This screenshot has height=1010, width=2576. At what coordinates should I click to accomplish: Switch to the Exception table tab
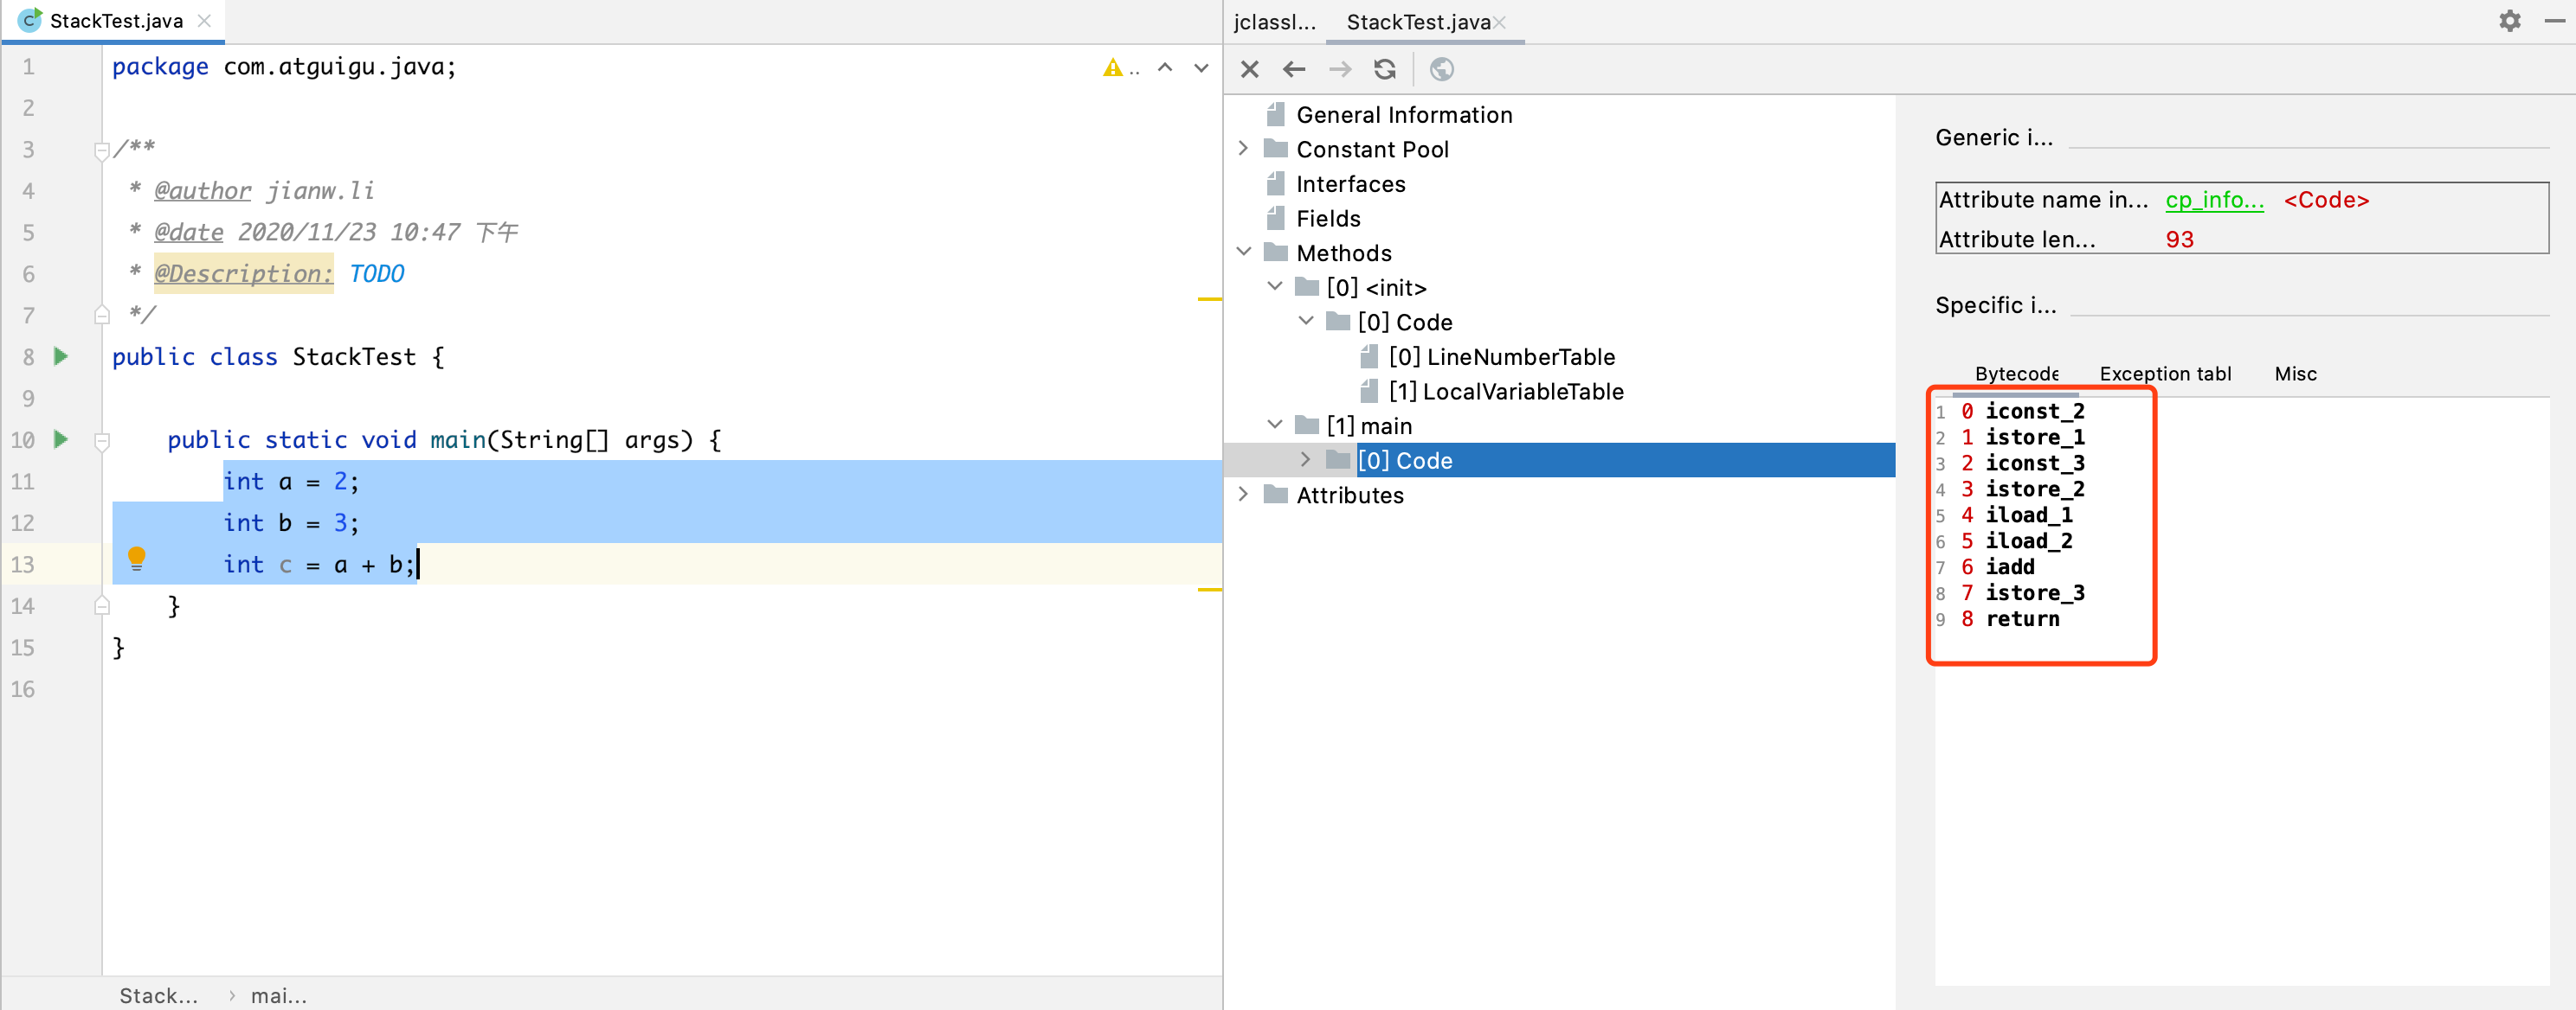pyautogui.click(x=2165, y=374)
